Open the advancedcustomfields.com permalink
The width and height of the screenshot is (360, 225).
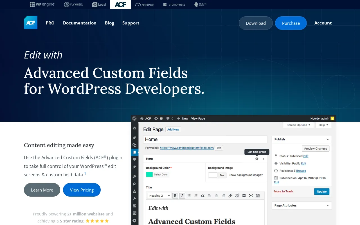point(187,148)
